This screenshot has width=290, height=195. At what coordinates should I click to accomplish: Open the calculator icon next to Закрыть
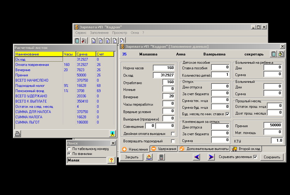click(161, 157)
